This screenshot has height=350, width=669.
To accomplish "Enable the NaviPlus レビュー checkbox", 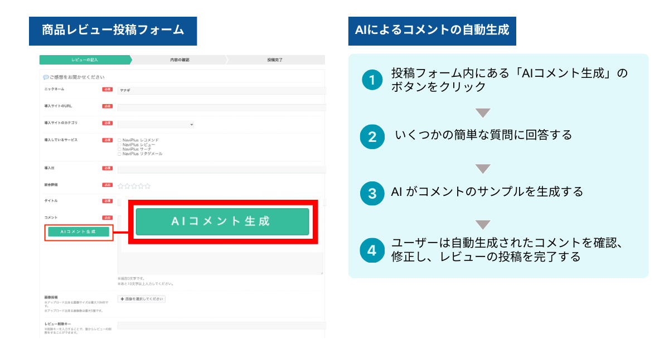I will (119, 145).
